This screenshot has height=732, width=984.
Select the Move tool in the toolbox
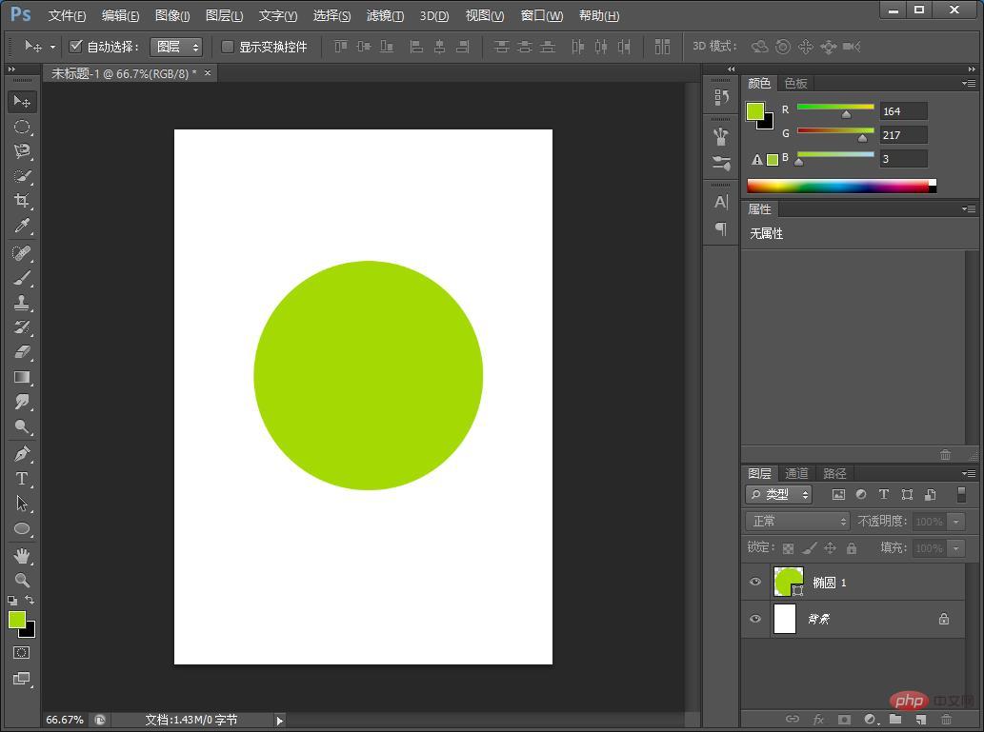tap(22, 102)
